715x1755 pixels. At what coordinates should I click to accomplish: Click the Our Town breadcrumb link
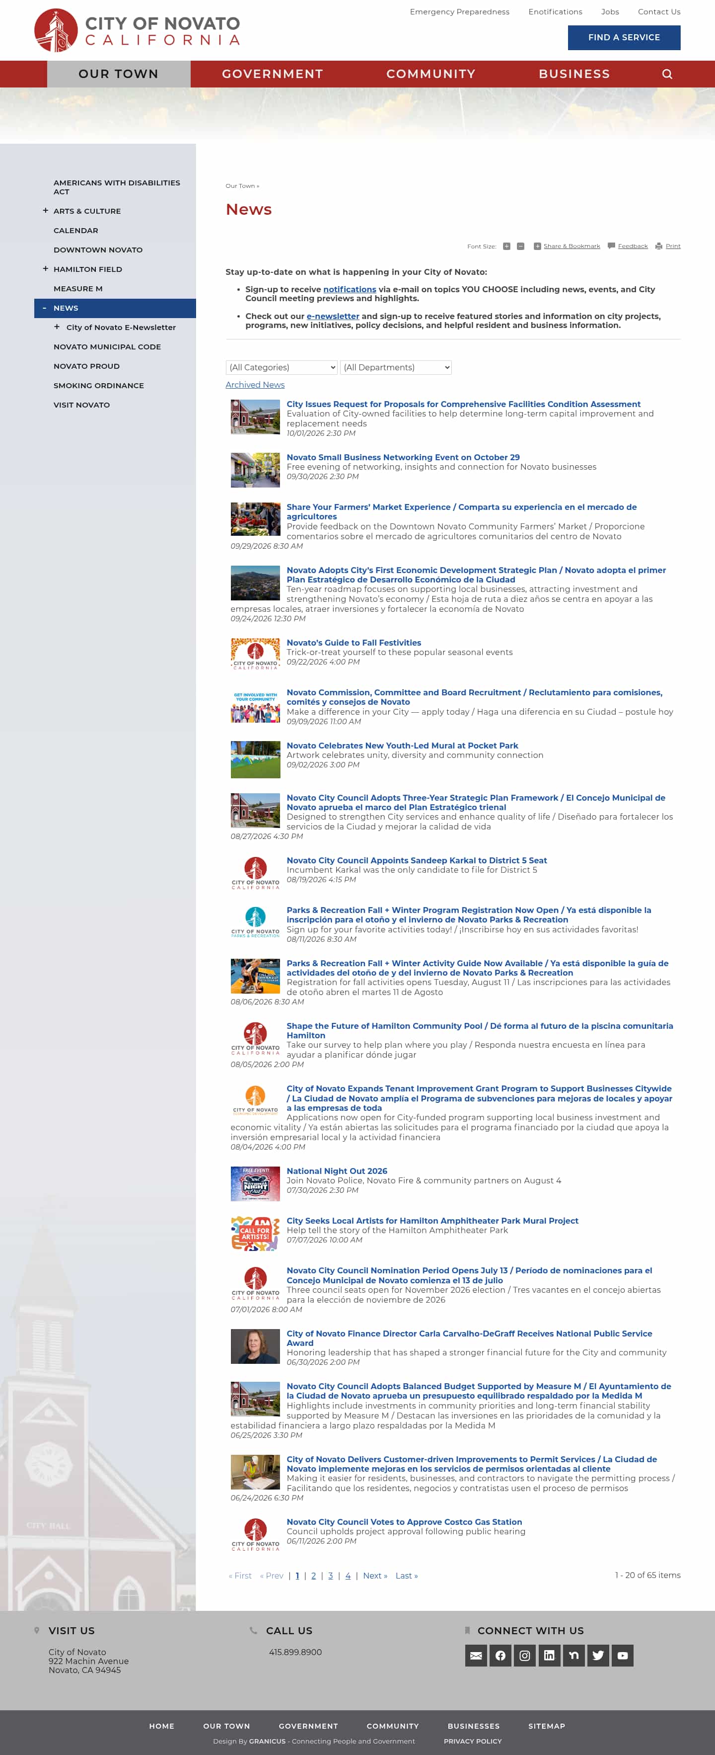coord(240,186)
